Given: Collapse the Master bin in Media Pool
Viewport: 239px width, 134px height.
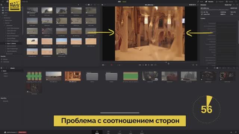Looking at the screenshot, I should [x=1, y=71].
